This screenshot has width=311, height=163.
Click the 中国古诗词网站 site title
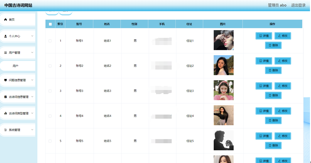[x=18, y=5]
